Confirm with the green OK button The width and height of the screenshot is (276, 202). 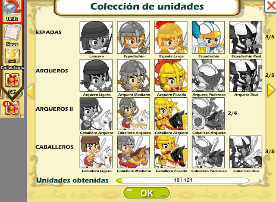147,193
